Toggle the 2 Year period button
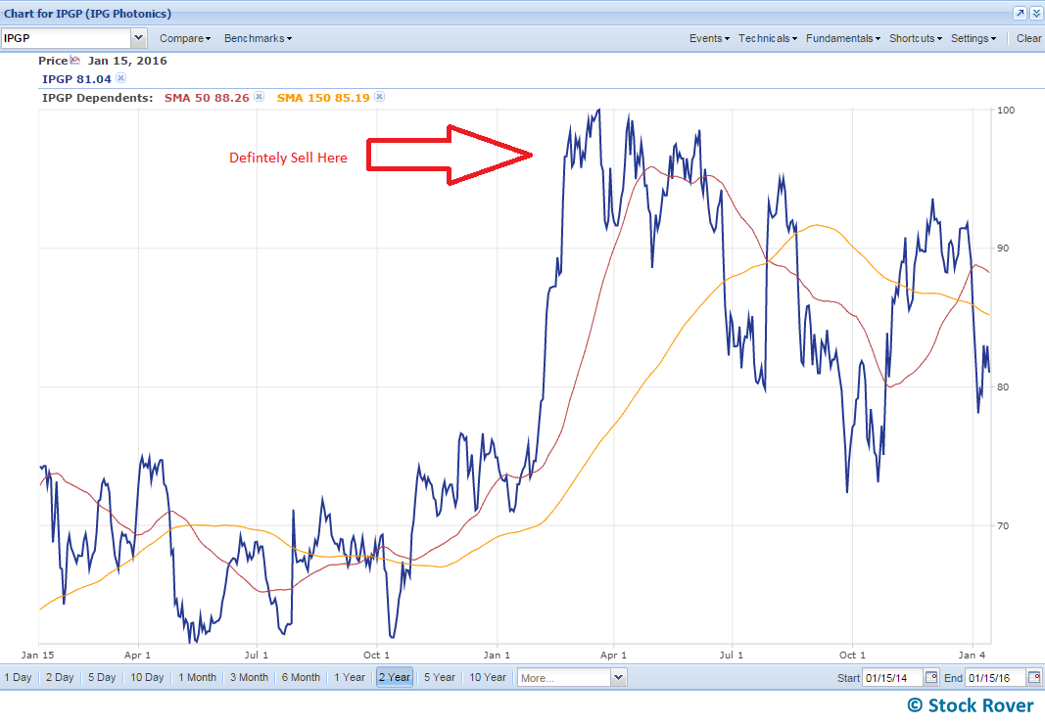The width and height of the screenshot is (1045, 725). coord(395,677)
